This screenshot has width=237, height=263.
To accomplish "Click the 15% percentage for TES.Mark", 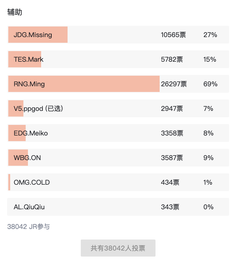I will [210, 59].
